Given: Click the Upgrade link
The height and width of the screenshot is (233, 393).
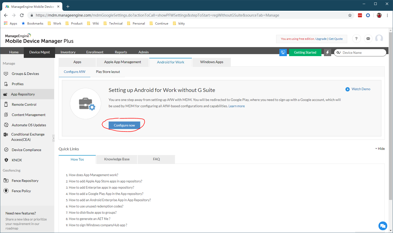Looking at the screenshot, I should coord(321,39).
